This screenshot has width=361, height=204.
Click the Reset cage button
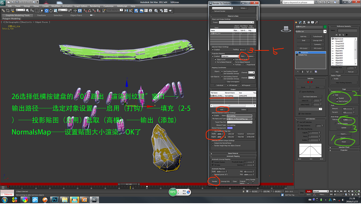[344, 142]
